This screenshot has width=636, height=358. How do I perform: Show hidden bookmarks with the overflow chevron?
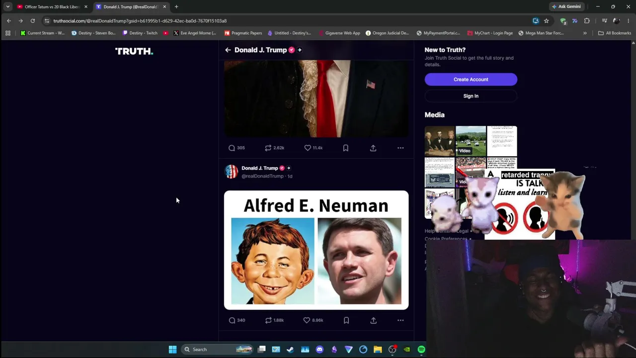(x=585, y=33)
